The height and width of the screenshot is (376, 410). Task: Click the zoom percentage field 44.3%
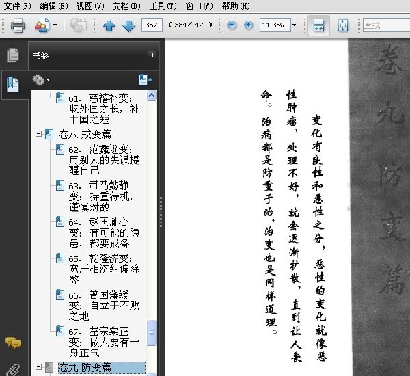tap(275, 25)
